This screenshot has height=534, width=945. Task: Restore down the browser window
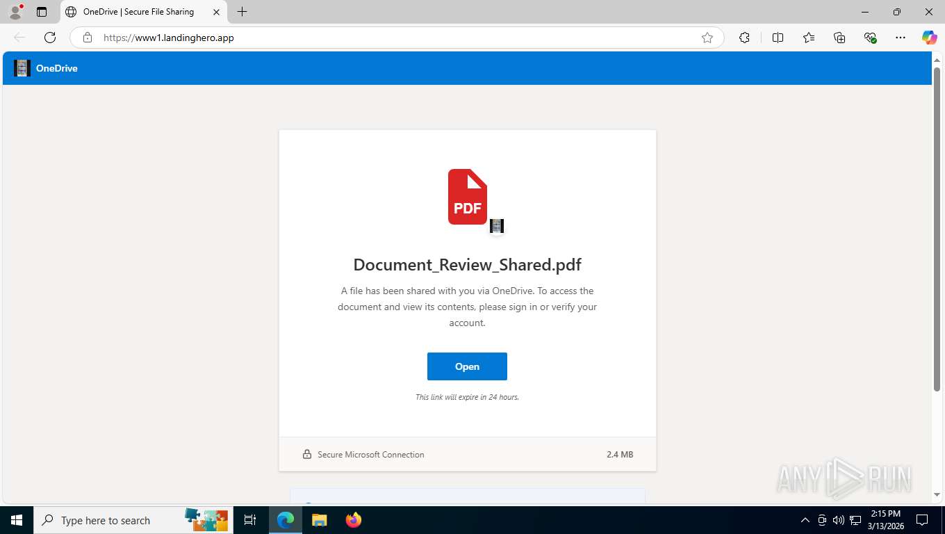pos(897,12)
